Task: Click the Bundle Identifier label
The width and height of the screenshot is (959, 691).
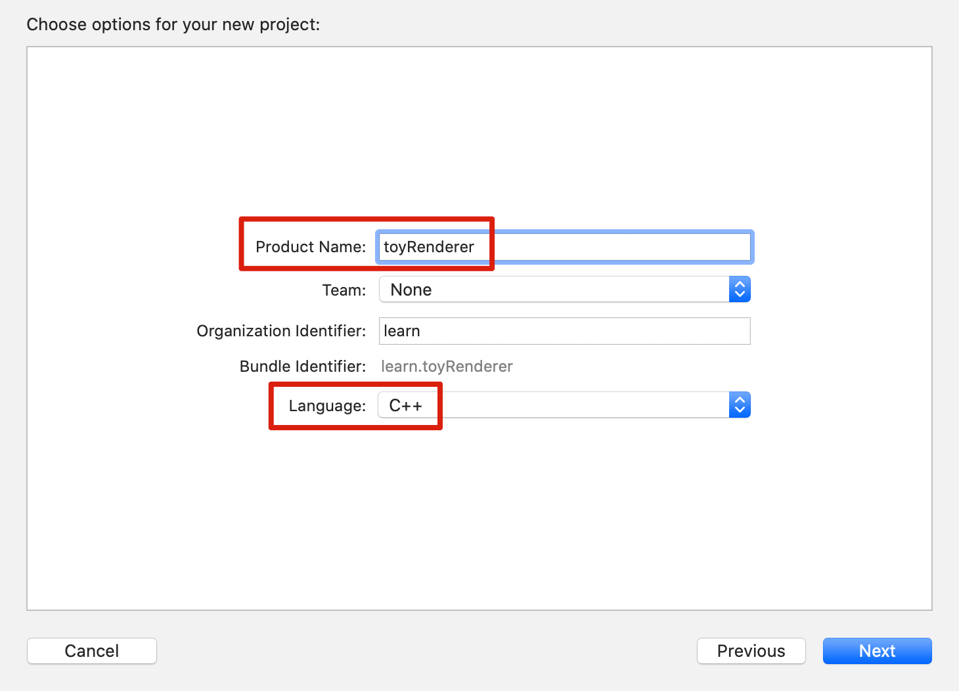Action: (x=303, y=367)
